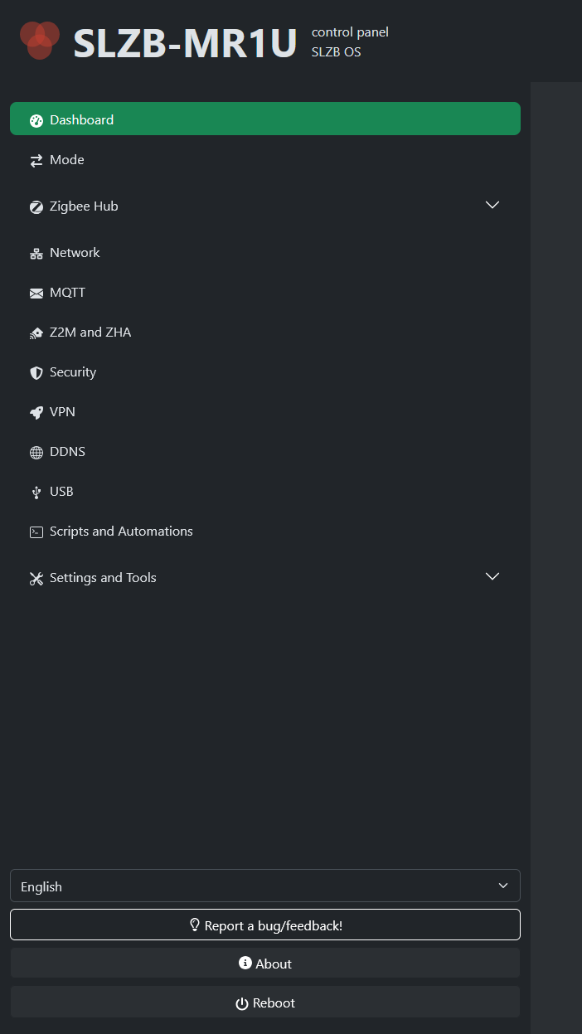Open the About button

[265, 964]
